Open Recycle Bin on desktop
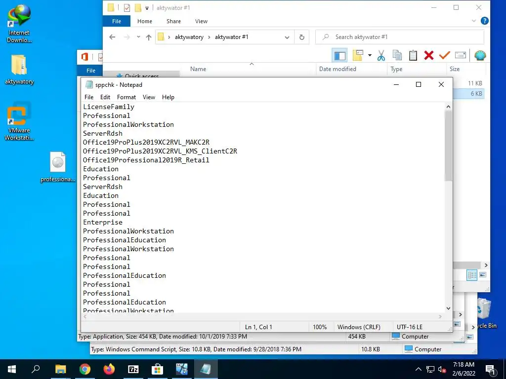The width and height of the screenshot is (506, 379). 484,312
